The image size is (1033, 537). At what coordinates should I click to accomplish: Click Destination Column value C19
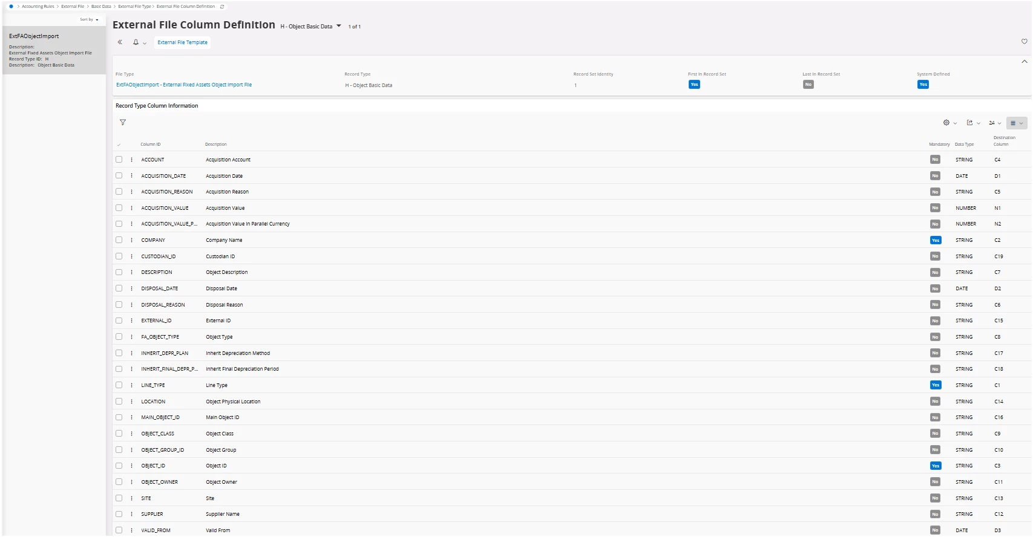click(x=999, y=256)
